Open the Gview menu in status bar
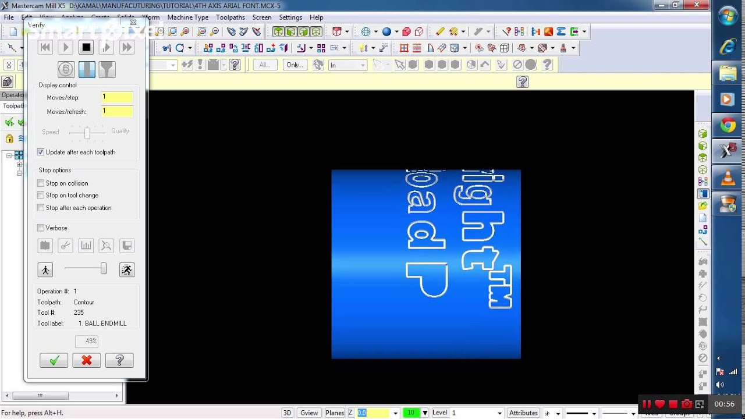This screenshot has width=745, height=419. 309,413
